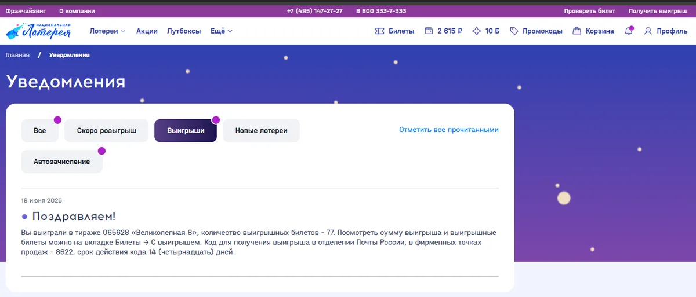Mark all read via Отметить все прочитанными
The width and height of the screenshot is (696, 297).
coord(449,130)
